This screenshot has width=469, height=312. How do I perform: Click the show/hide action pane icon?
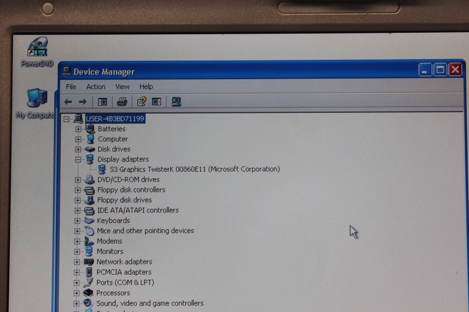tap(157, 102)
